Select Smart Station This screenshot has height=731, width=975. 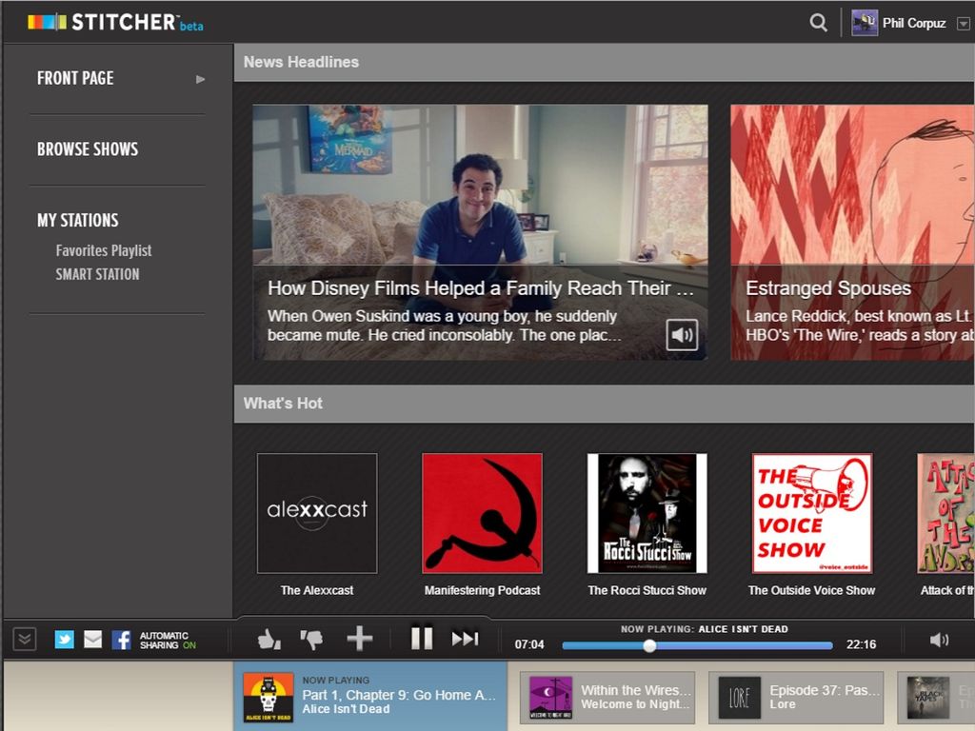[x=98, y=274]
